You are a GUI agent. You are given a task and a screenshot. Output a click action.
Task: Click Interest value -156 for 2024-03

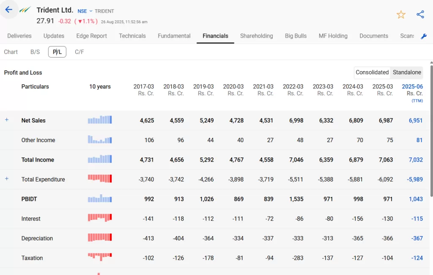click(357, 219)
